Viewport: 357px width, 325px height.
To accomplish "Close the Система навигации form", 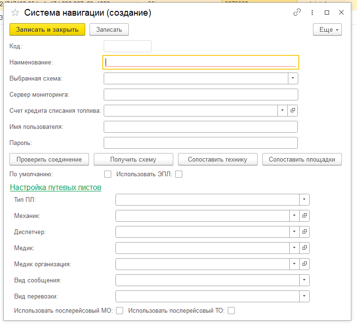I will [x=341, y=12].
